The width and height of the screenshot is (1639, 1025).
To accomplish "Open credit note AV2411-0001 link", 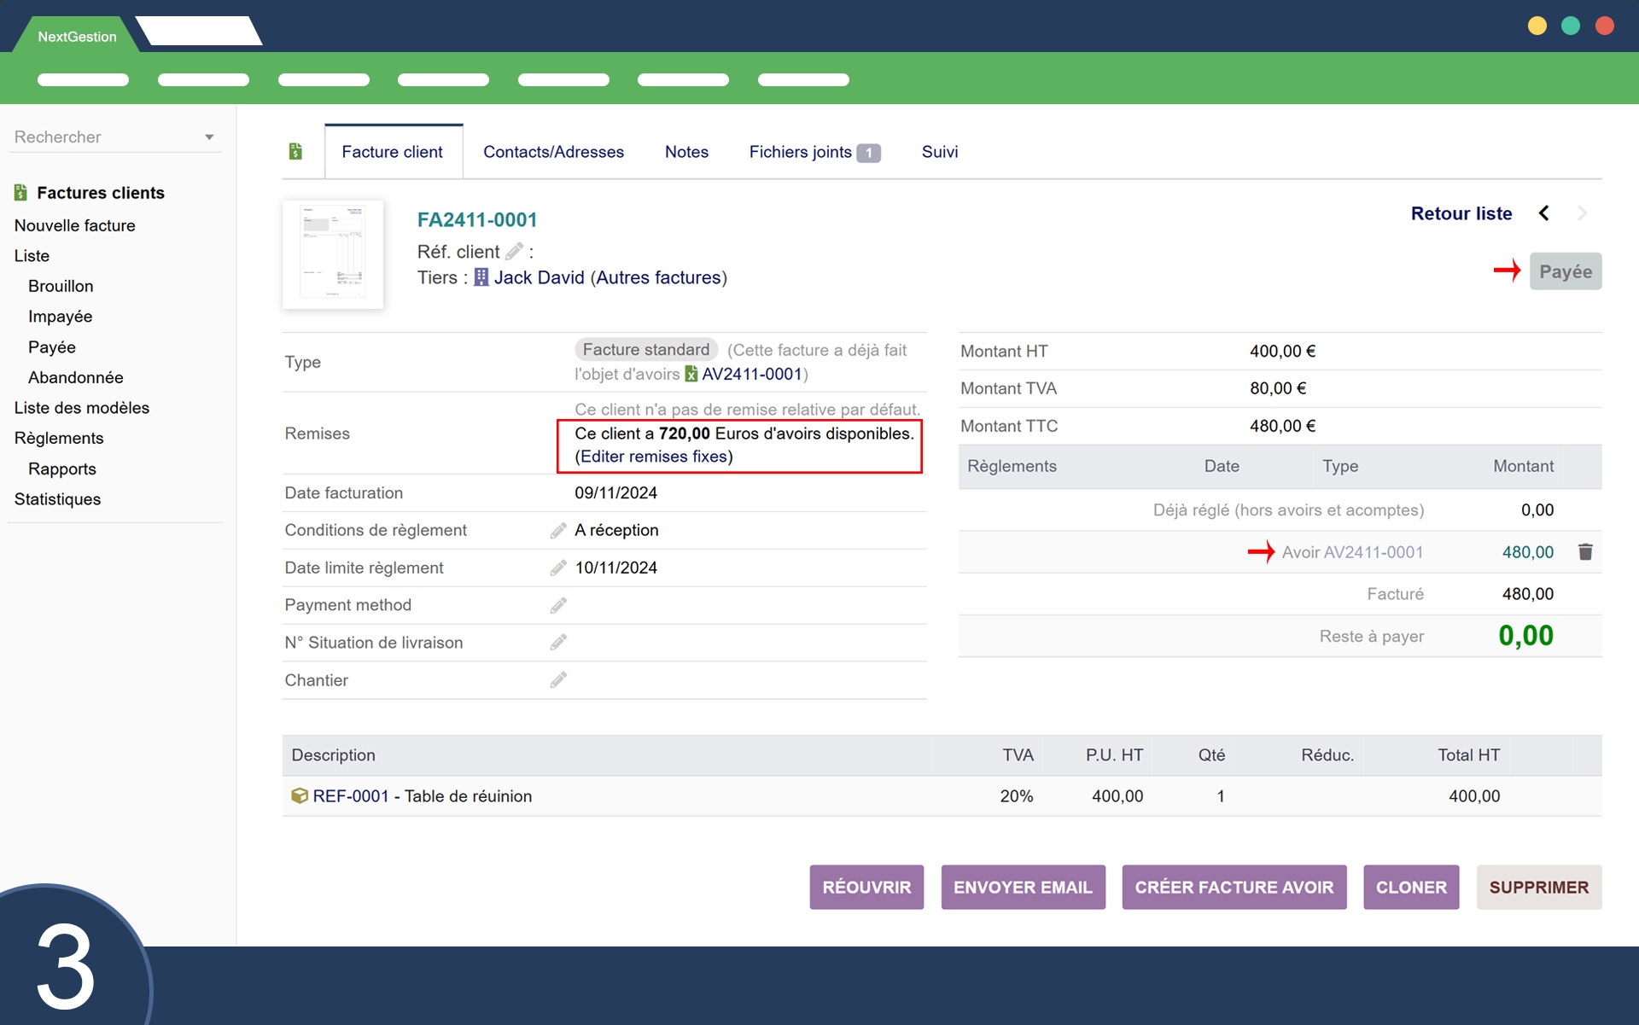I will (x=751, y=374).
